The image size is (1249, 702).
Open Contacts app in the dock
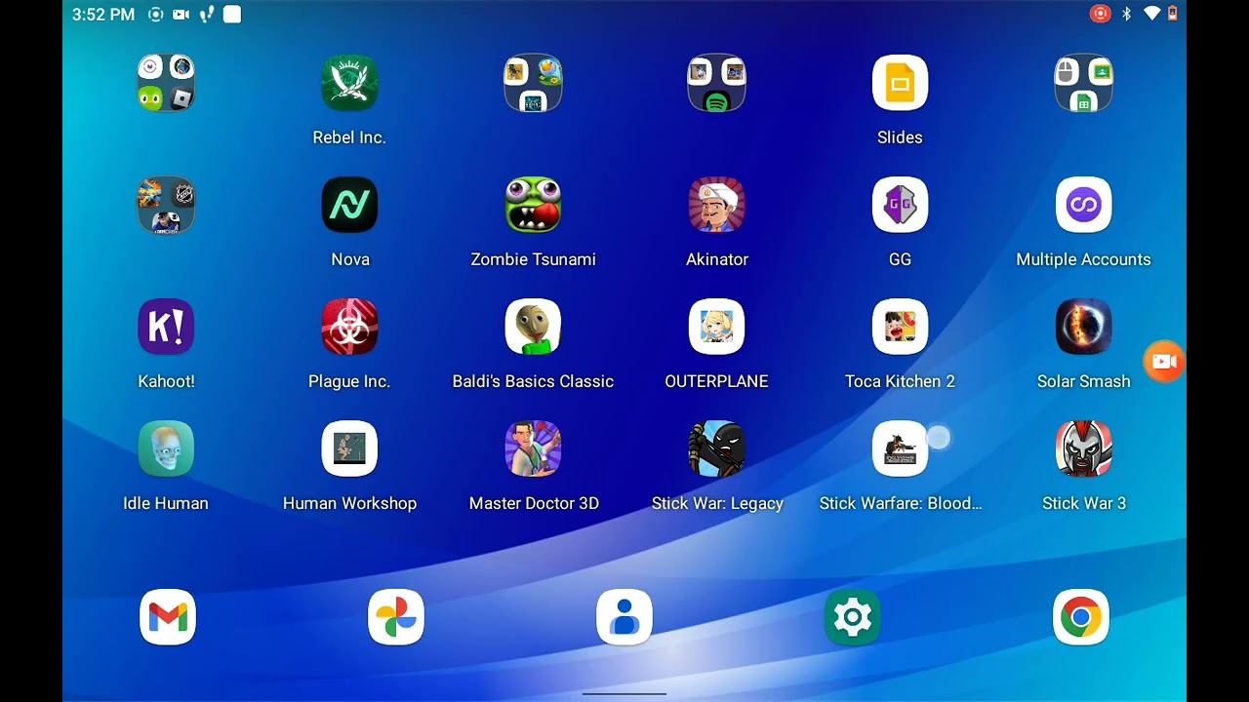[x=624, y=617]
